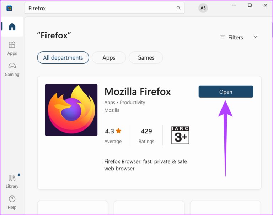Viewport: 273px width, 215px height.
Task: Open the Library section
Action: tap(12, 181)
